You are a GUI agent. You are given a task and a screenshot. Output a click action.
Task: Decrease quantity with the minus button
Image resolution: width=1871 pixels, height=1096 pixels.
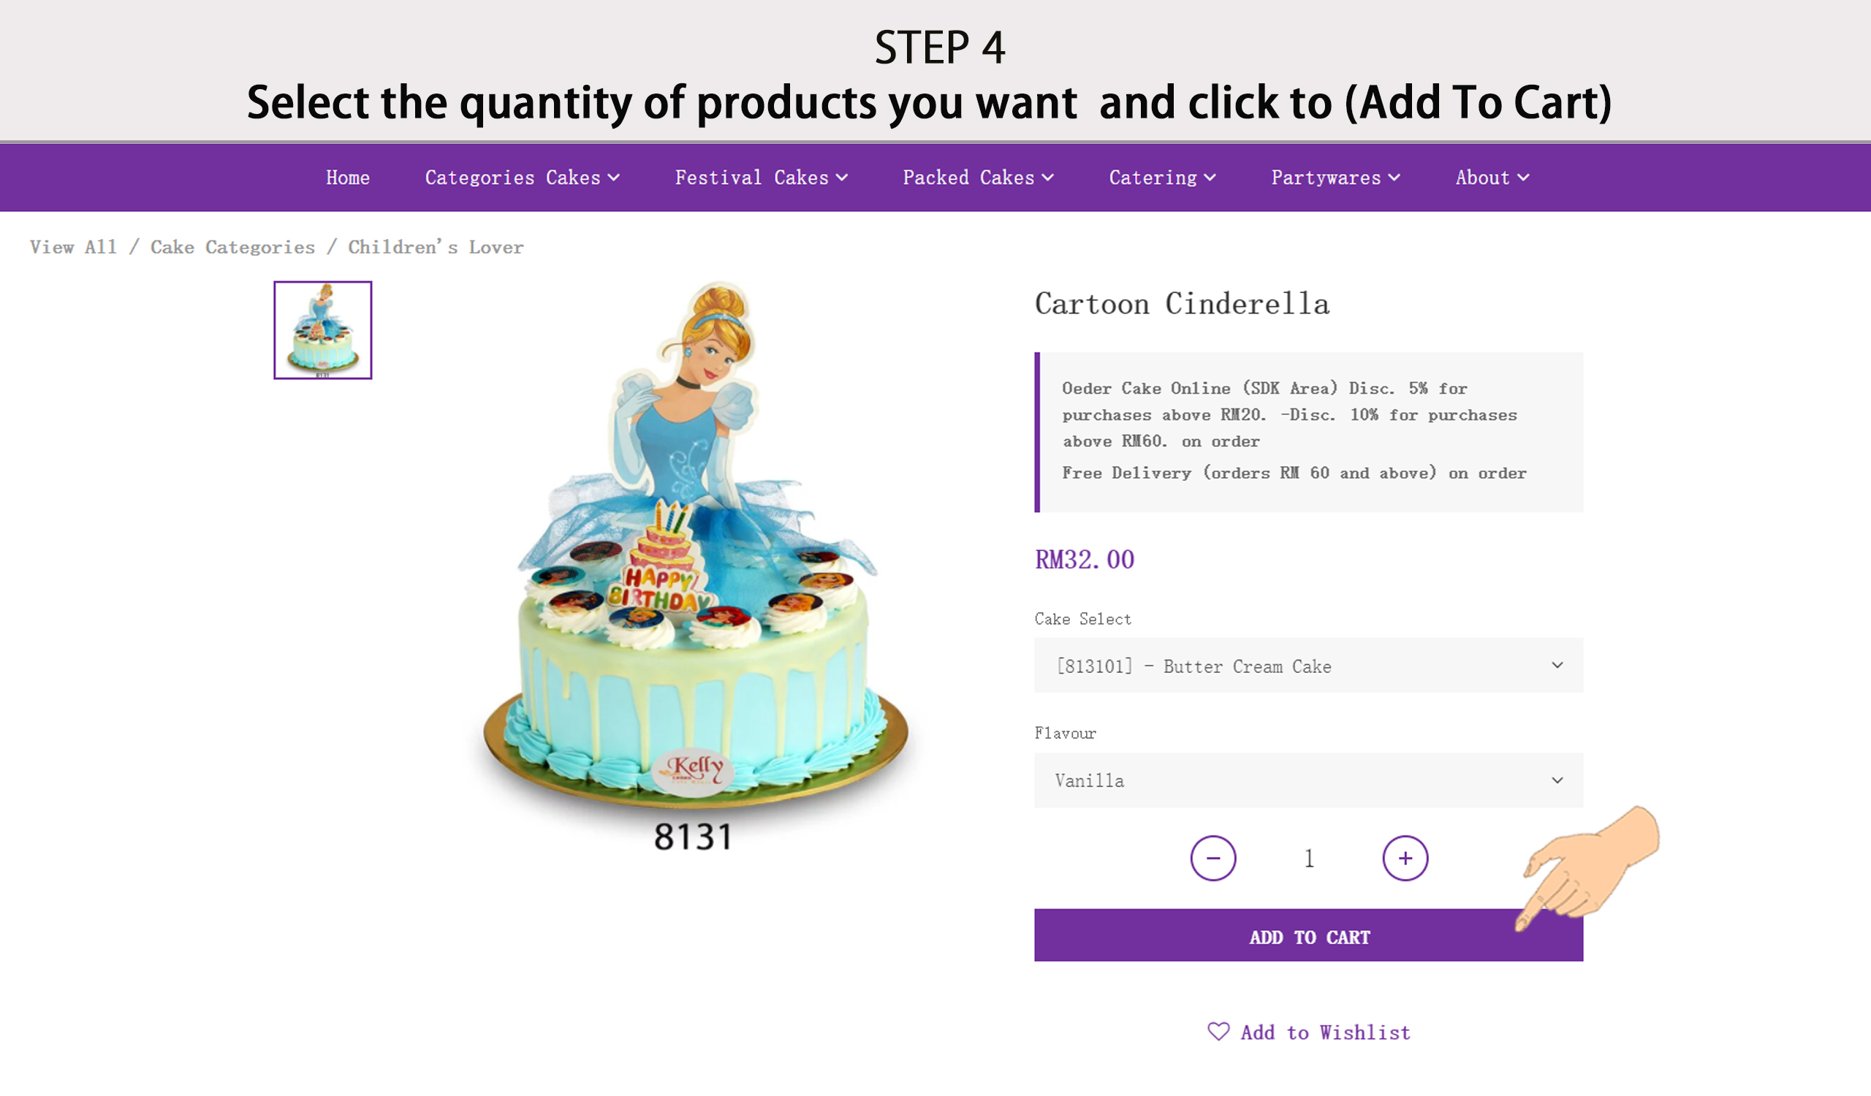pyautogui.click(x=1212, y=858)
